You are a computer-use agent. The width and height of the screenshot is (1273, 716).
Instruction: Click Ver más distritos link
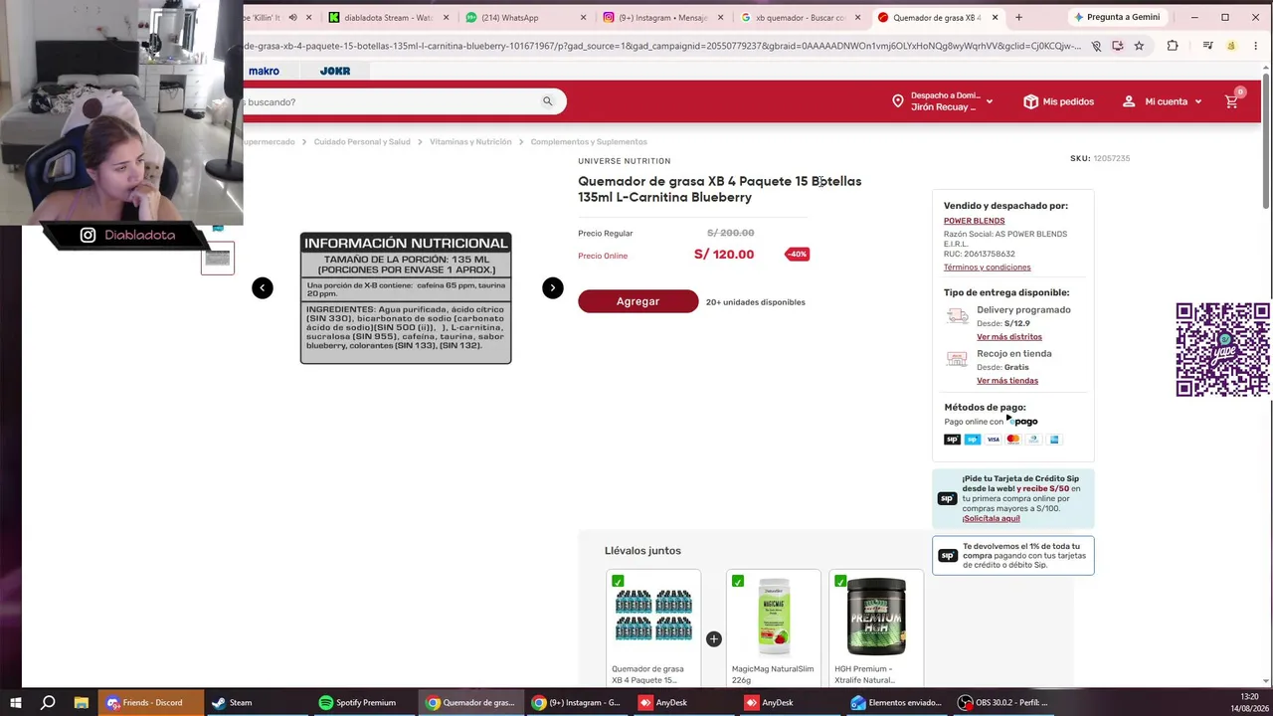pyautogui.click(x=1008, y=337)
